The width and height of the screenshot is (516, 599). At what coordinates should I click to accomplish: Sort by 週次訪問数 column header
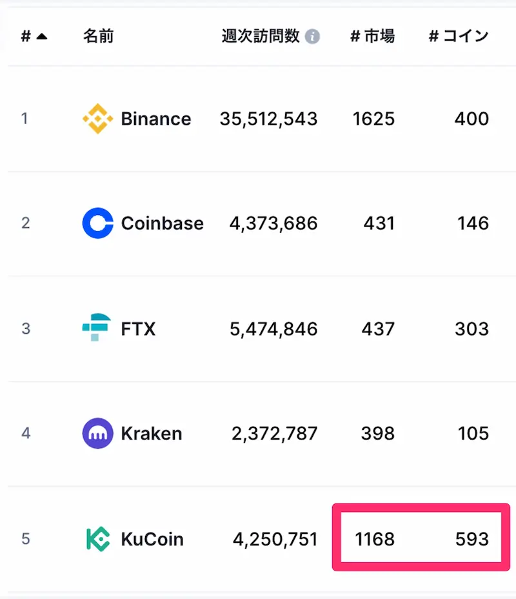[x=261, y=36]
